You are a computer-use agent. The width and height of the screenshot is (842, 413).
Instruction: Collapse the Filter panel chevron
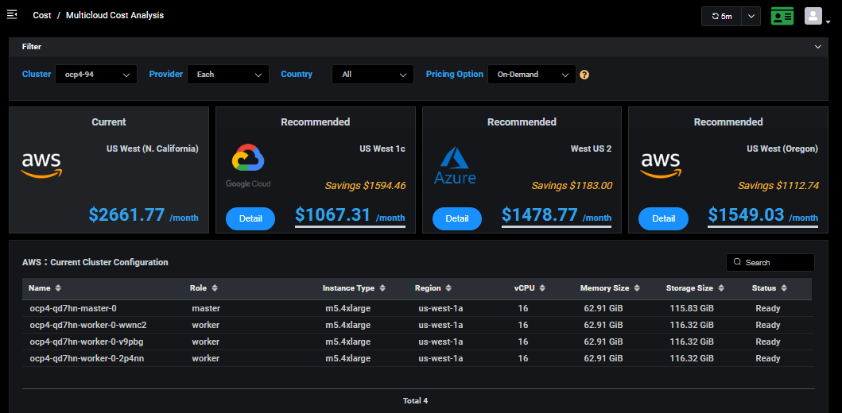click(x=818, y=47)
